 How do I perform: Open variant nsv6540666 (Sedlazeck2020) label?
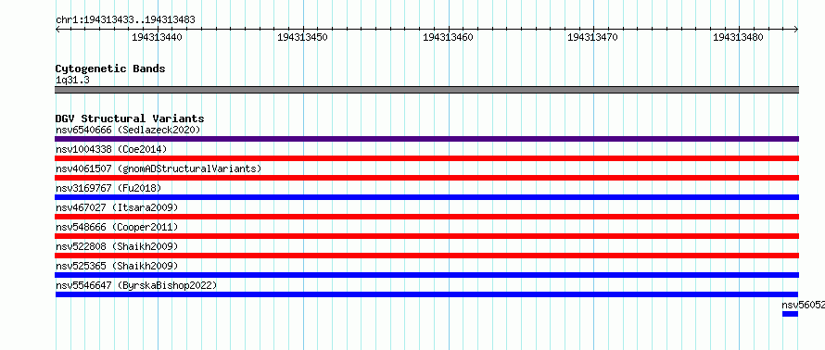pos(128,130)
